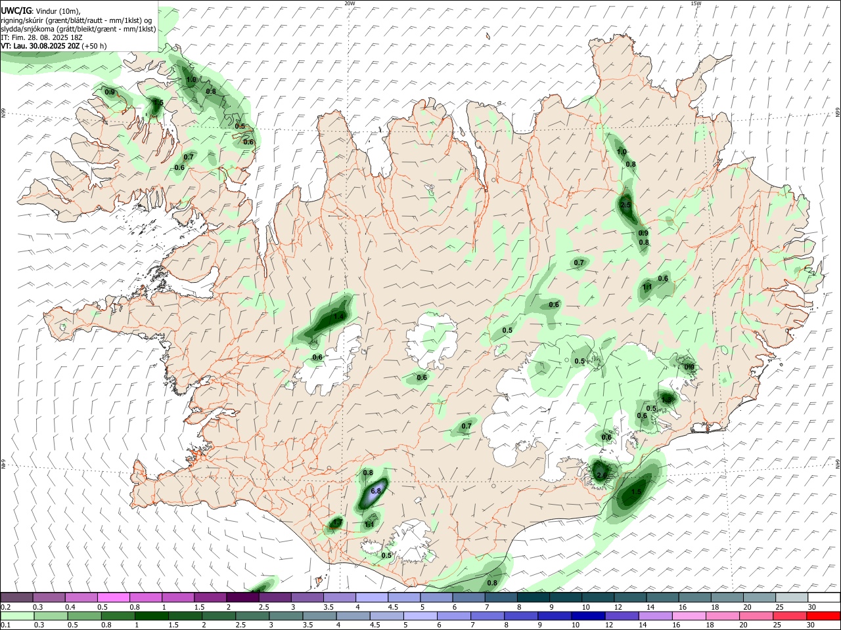The image size is (841, 630).
Task: Pick the deep navy swatch between 10 and 12
Action: 588,616
